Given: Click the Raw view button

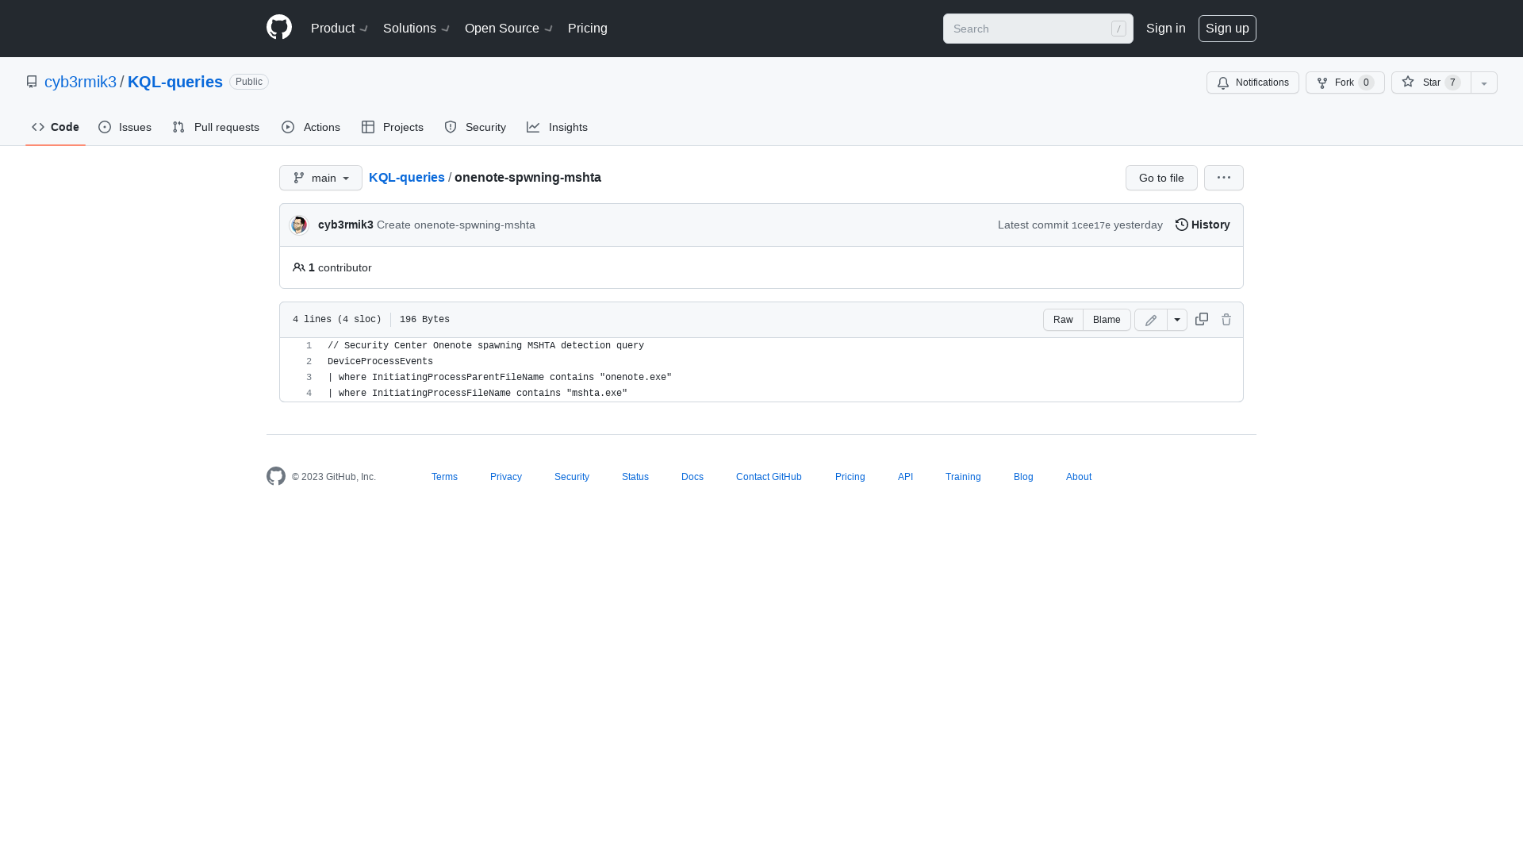Looking at the screenshot, I should coord(1063,319).
